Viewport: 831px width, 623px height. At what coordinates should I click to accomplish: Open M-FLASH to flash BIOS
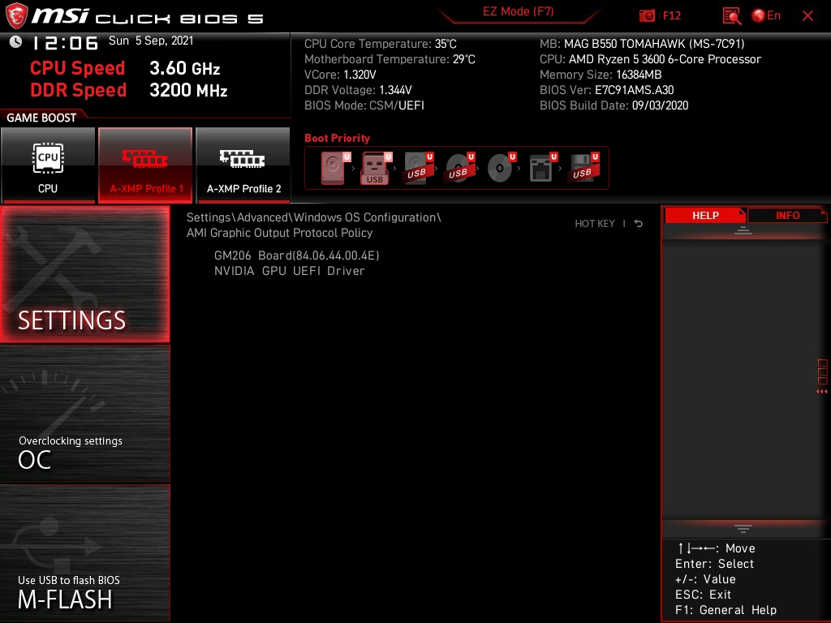[x=84, y=553]
